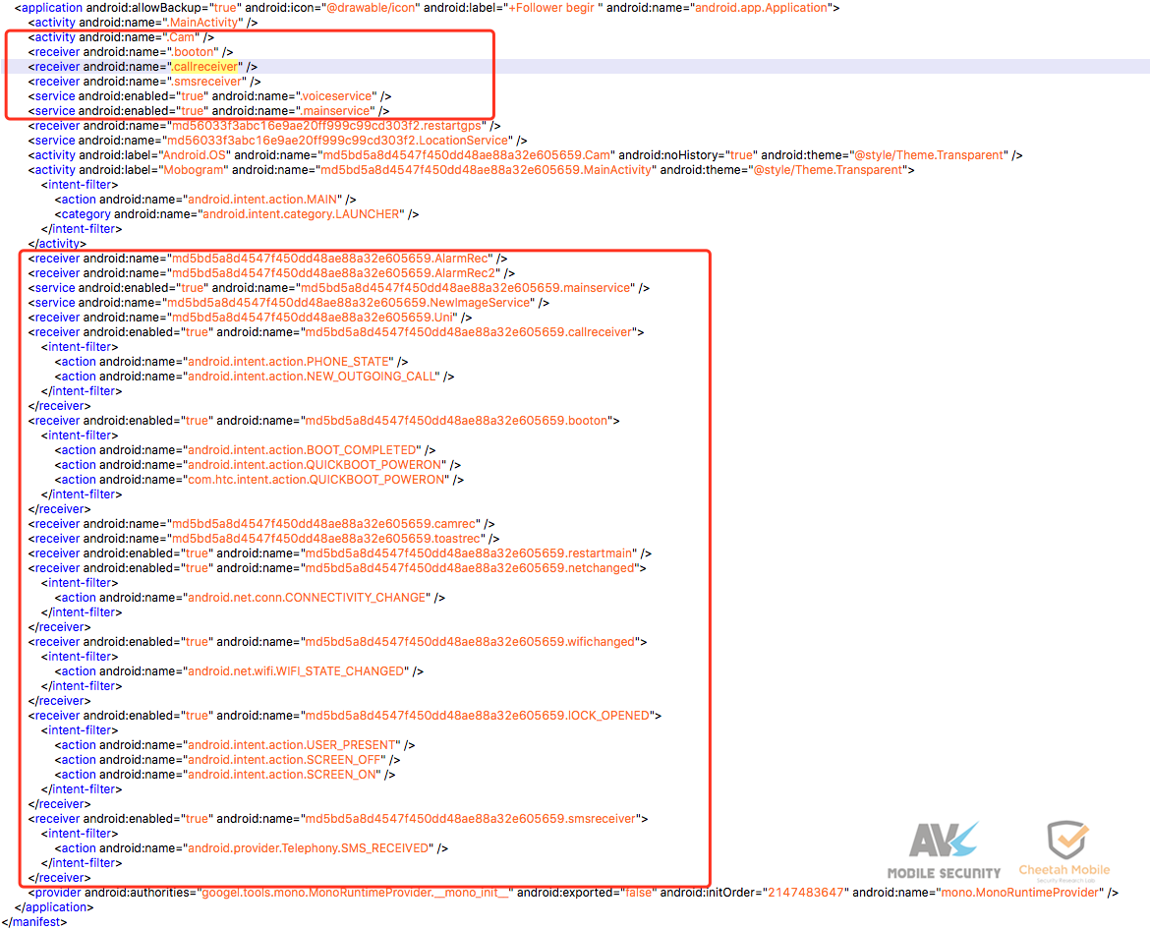The width and height of the screenshot is (1150, 930).
Task: Click the short ".smsreceiver" receiver name near the top
Action: tap(206, 82)
